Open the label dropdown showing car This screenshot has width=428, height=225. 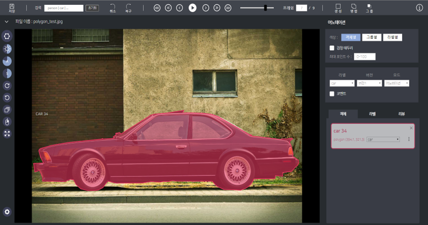[342, 83]
